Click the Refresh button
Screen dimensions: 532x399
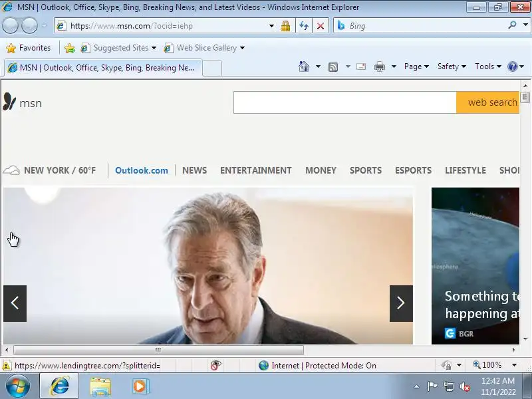[304, 26]
